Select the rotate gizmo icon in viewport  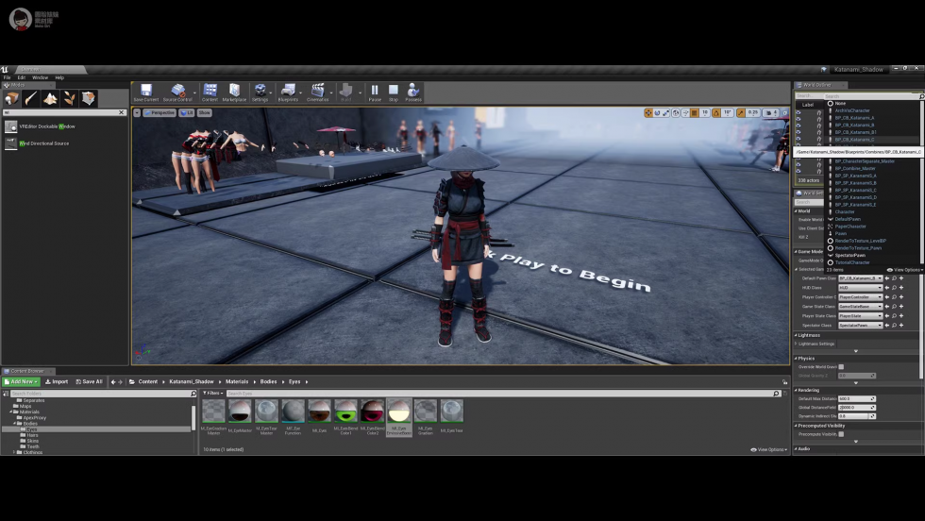(x=657, y=112)
